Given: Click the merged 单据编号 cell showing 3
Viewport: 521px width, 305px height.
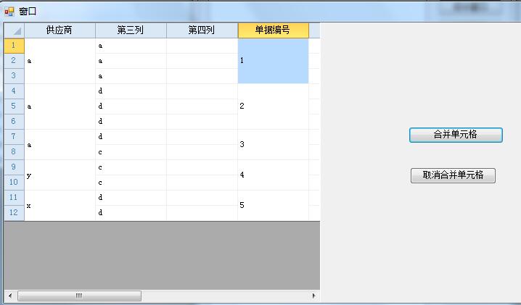Looking at the screenshot, I should click(273, 145).
